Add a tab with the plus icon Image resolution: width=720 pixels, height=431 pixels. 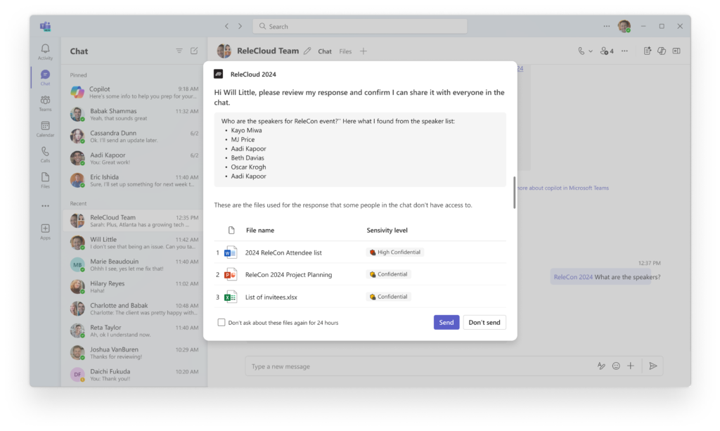tap(364, 51)
